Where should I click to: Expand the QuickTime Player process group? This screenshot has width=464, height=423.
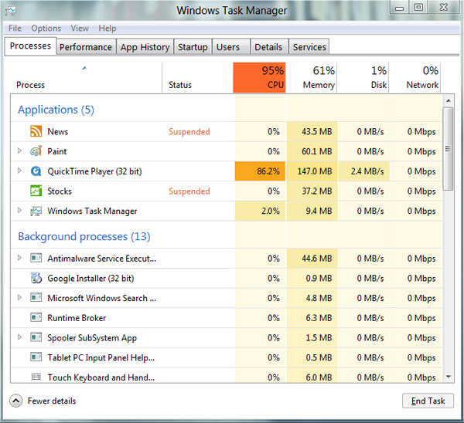click(x=19, y=171)
